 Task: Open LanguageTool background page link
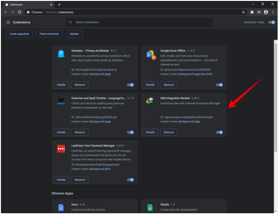[100, 122]
